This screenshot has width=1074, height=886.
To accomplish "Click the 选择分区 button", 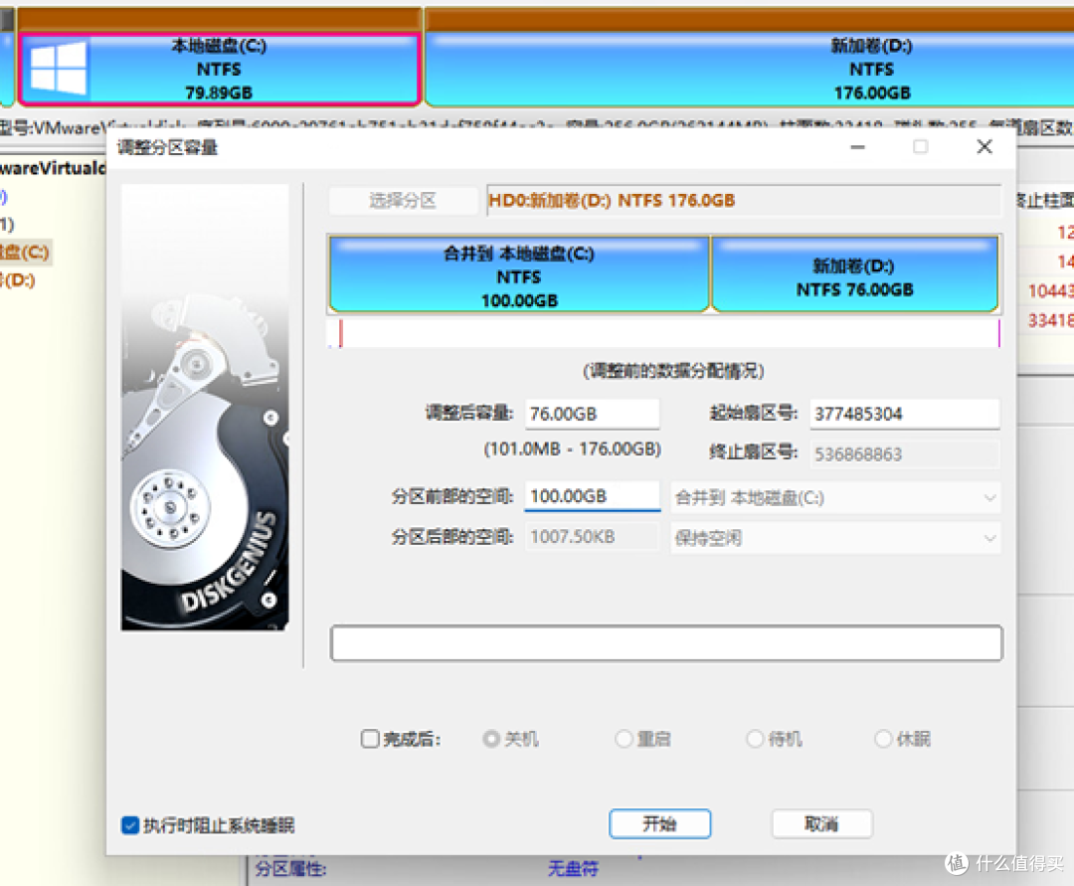I will pos(403,201).
